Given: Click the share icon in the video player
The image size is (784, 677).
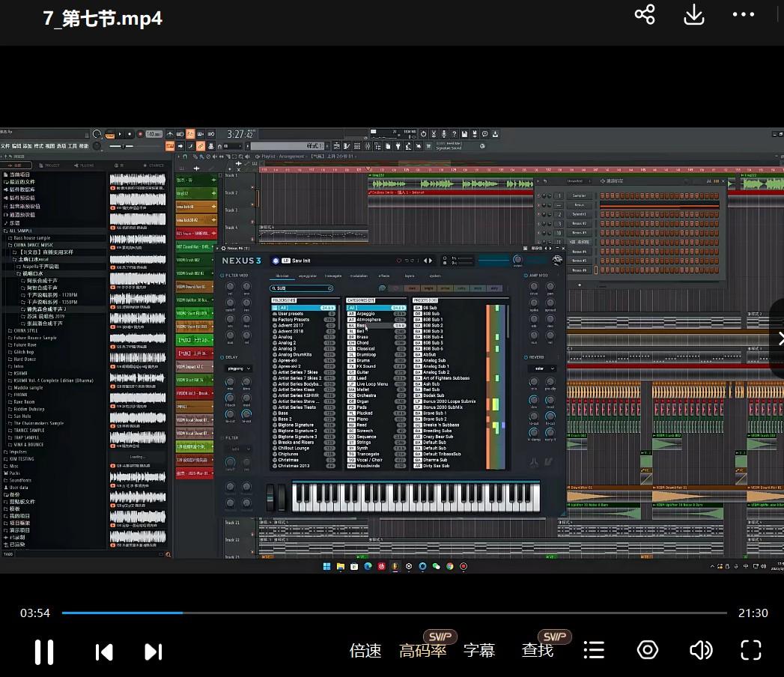Looking at the screenshot, I should [645, 14].
